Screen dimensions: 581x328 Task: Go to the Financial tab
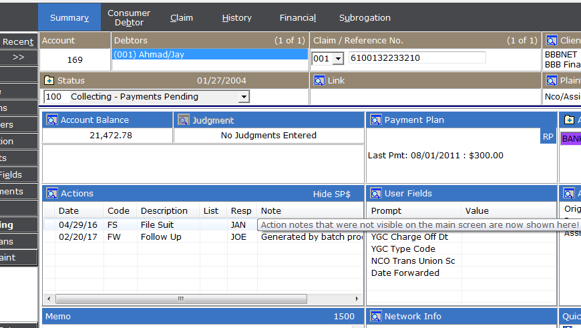coord(298,18)
